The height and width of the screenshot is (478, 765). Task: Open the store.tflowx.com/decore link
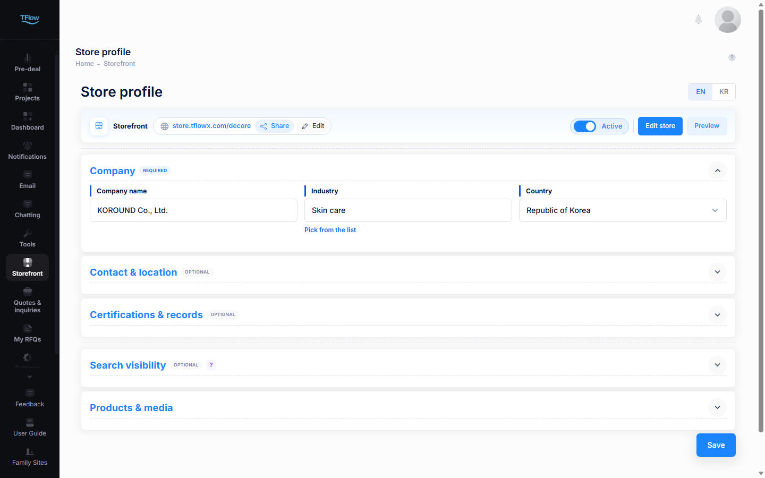(211, 126)
